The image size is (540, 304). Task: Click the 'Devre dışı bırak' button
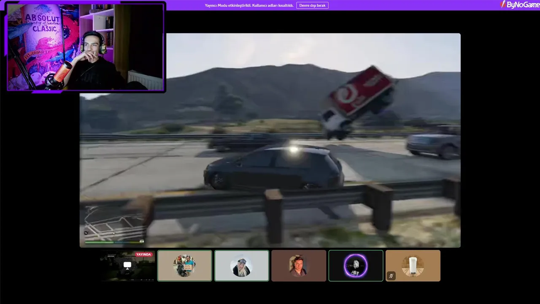[312, 5]
